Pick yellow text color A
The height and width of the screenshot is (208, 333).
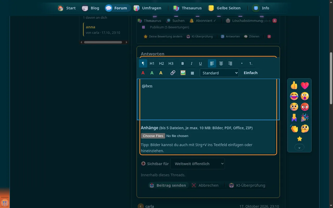(x=161, y=73)
